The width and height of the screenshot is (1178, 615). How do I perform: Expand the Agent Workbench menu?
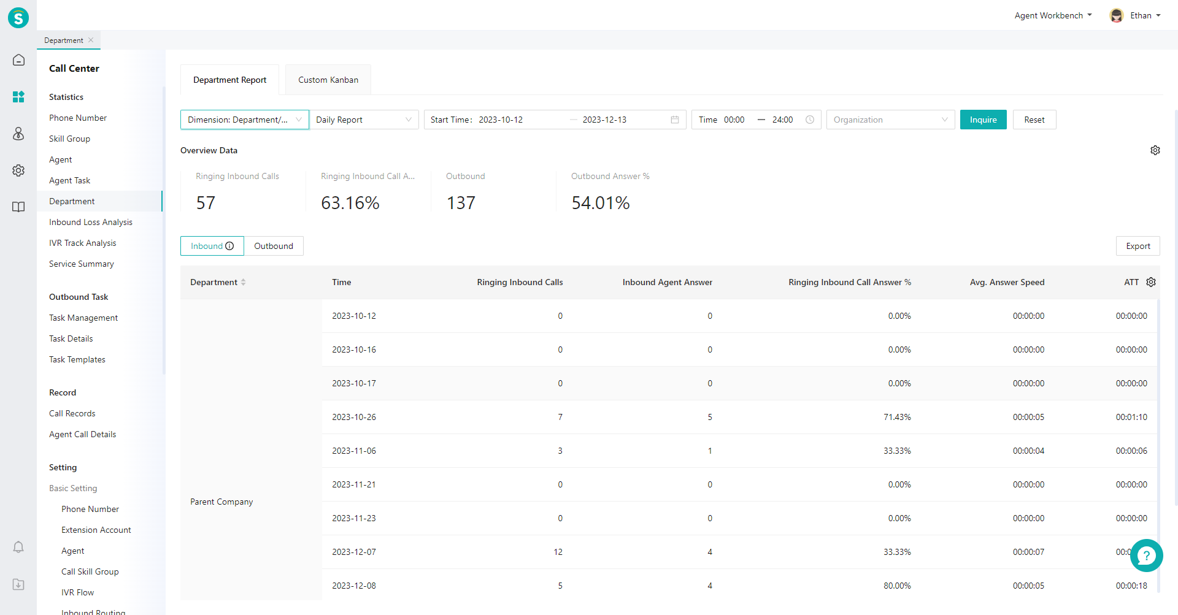[1053, 15]
